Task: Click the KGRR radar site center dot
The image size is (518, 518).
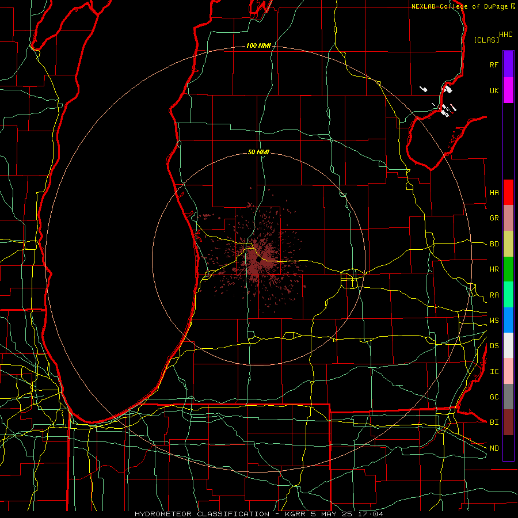Action: coord(258,261)
